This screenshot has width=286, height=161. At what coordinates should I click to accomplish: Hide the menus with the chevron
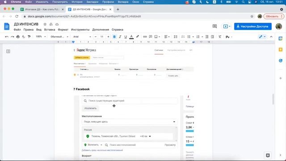271,37
